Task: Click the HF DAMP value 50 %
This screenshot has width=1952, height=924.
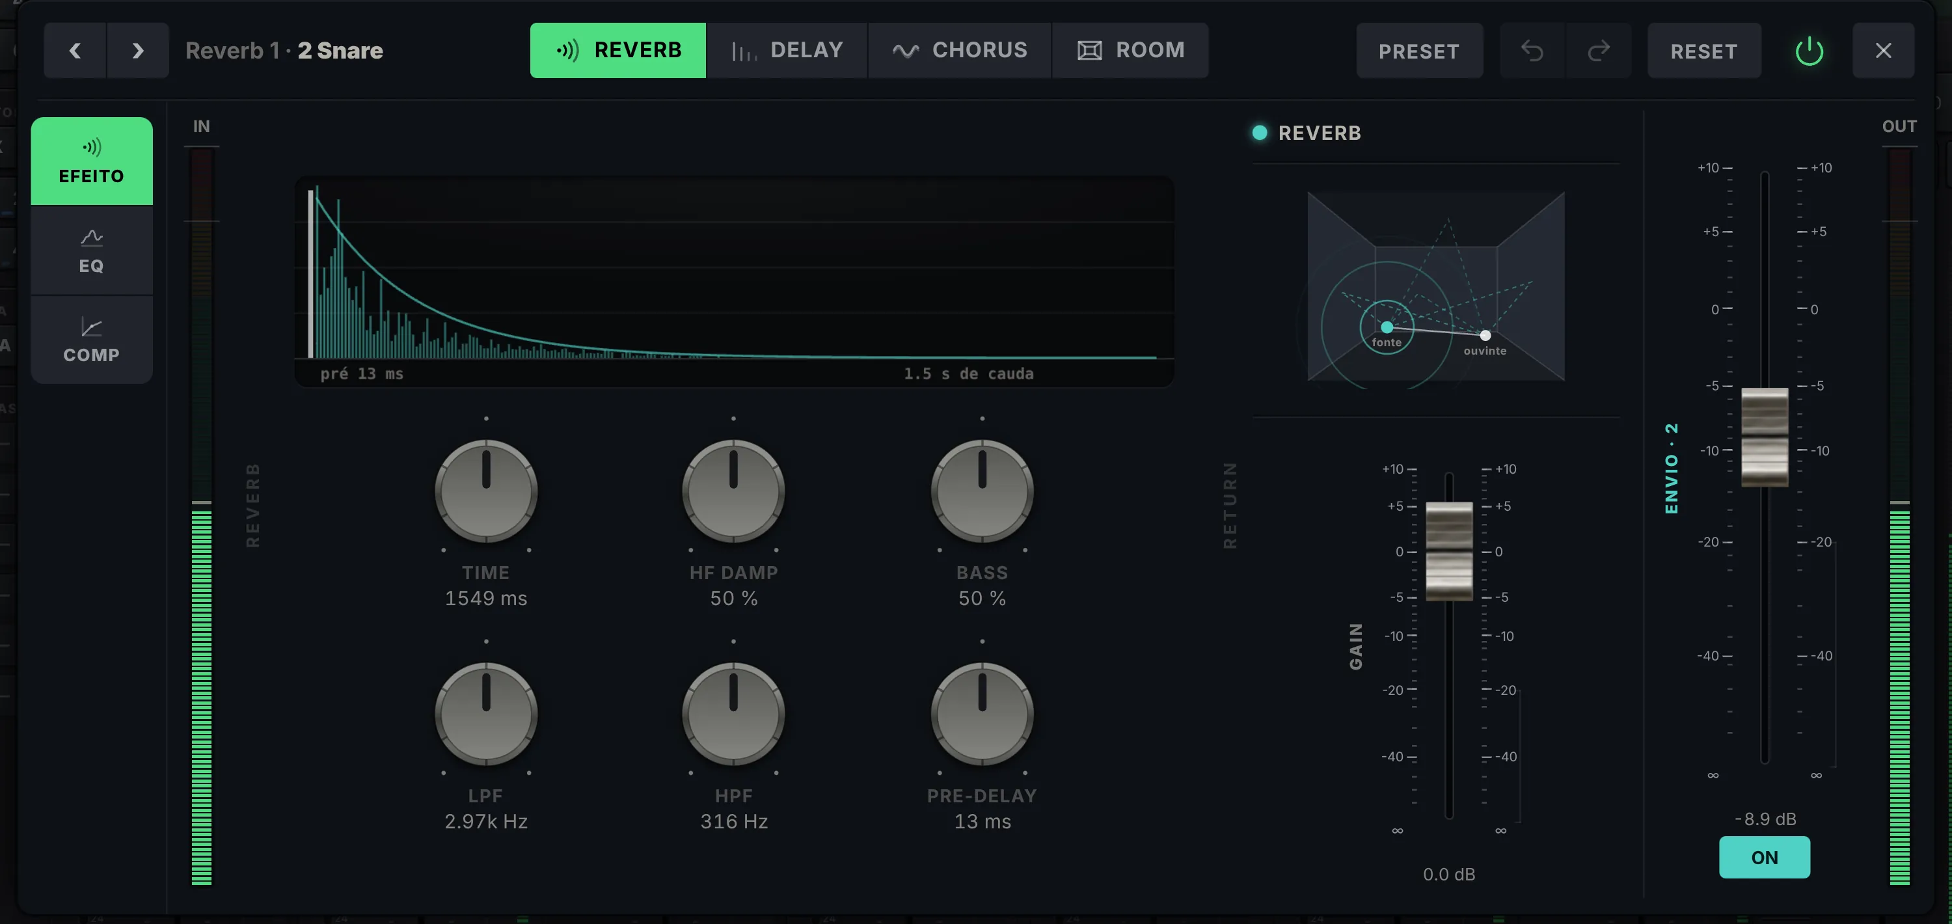Action: (733, 598)
